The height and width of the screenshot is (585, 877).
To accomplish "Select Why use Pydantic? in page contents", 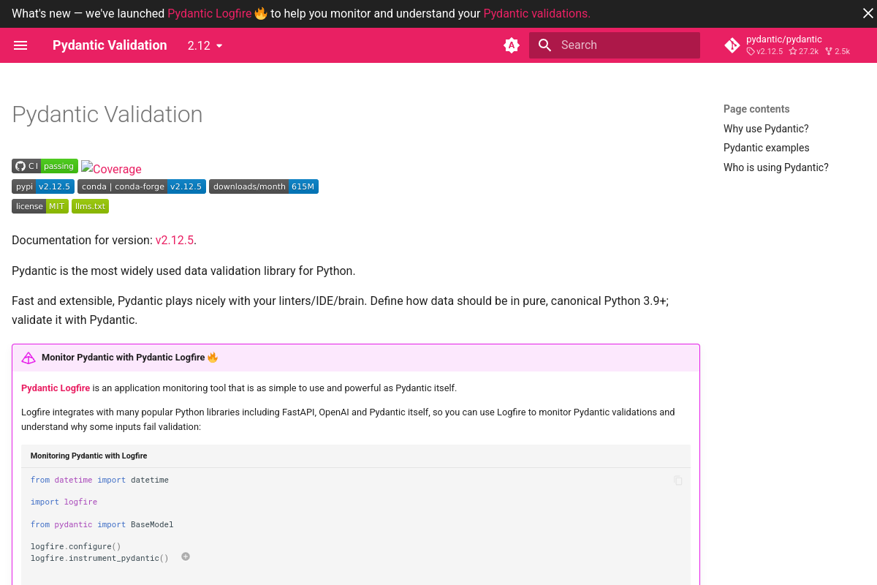I will click(766, 129).
